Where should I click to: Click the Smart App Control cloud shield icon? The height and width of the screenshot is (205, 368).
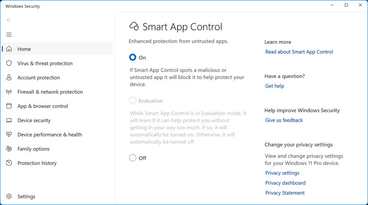click(134, 26)
